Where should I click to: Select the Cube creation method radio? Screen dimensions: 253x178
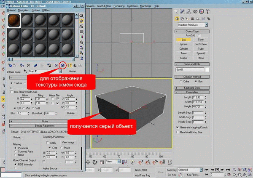tap(181, 81)
